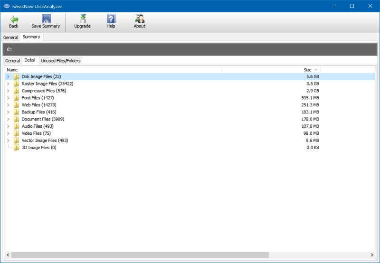Viewport: 380px width, 263px height.
Task: Select Font Files (1427) row label
Action: pos(38,98)
